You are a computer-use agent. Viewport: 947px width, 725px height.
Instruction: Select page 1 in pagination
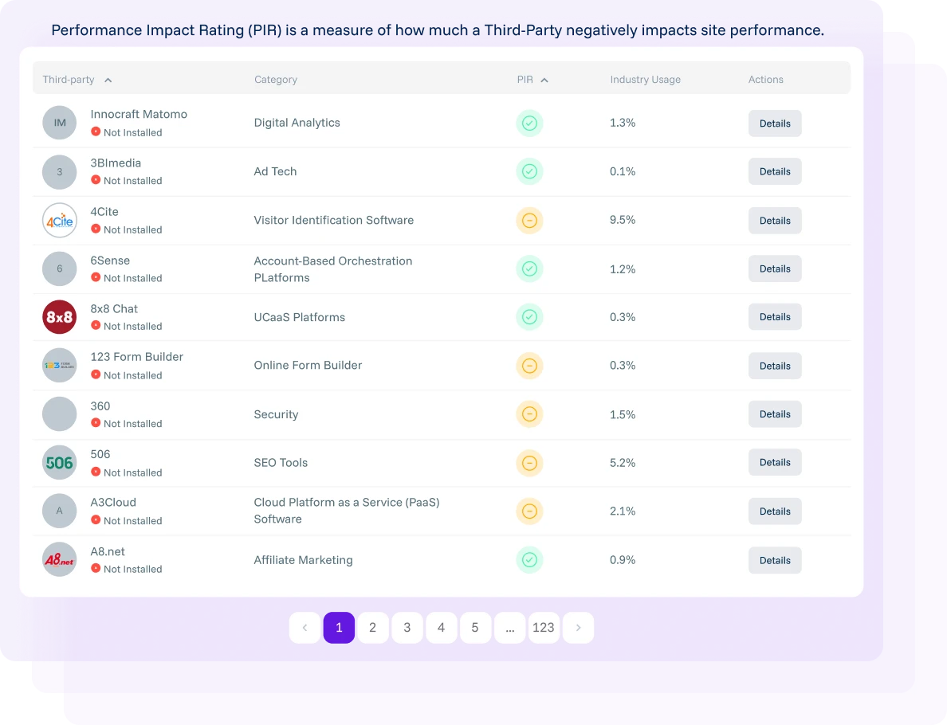click(339, 628)
